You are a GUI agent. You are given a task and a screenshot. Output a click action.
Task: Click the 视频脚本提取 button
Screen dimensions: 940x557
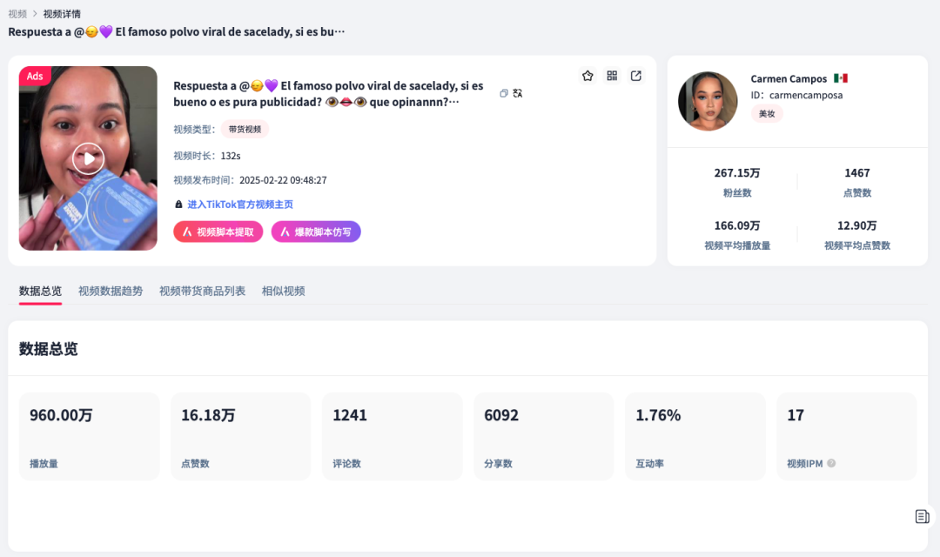coord(218,232)
